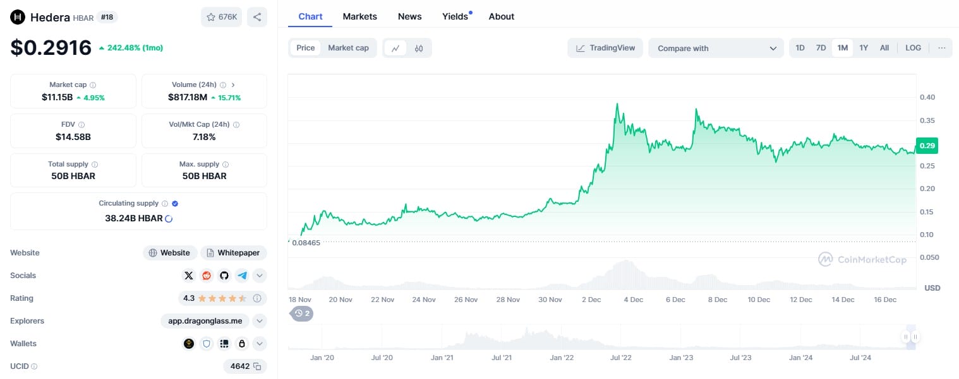
Task: Set chart range to 1D
Action: (x=800, y=48)
